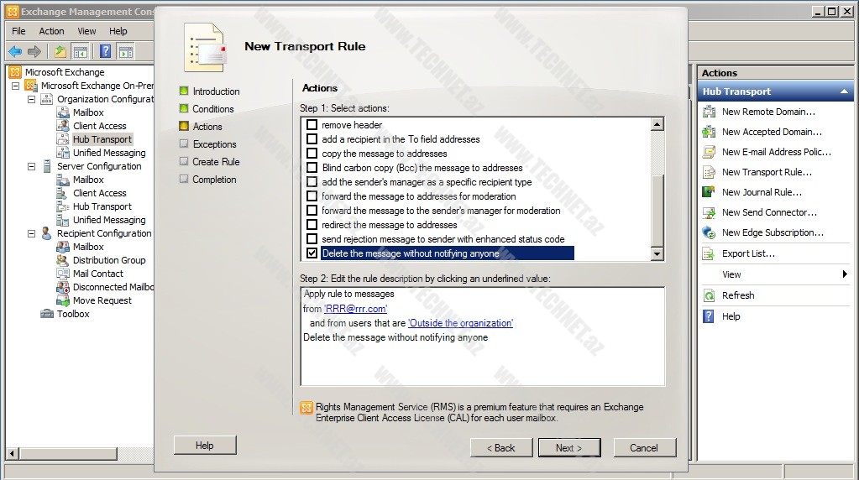Click the Show/Hide action pane toolbar icon
The image size is (859, 480).
coord(125,52)
